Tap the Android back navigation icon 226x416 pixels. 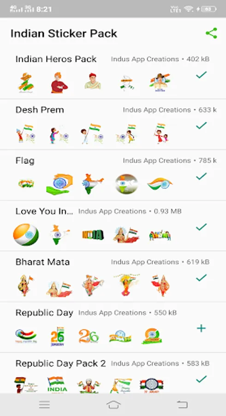[182, 404]
